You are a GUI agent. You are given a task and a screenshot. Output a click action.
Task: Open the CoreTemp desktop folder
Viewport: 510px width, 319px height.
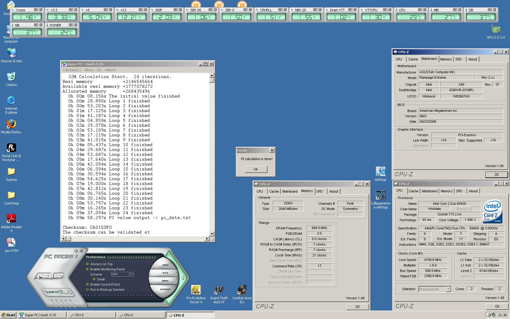pos(11,197)
